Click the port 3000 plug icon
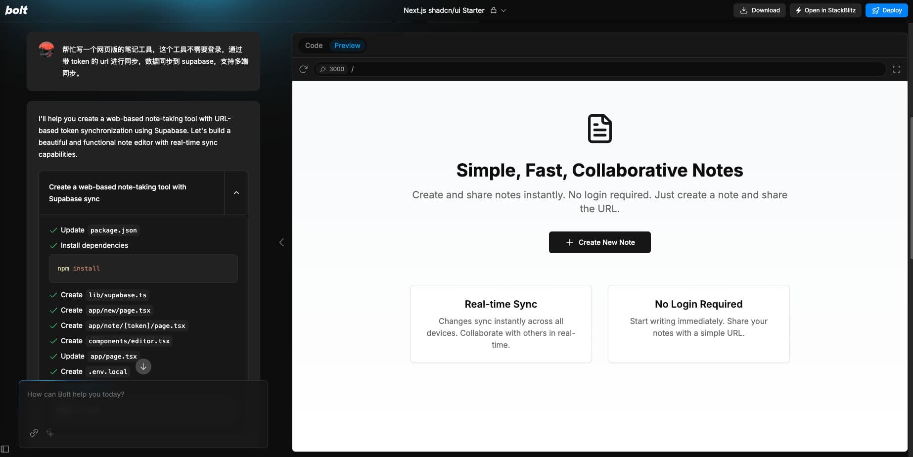Image resolution: width=913 pixels, height=457 pixels. tap(323, 69)
